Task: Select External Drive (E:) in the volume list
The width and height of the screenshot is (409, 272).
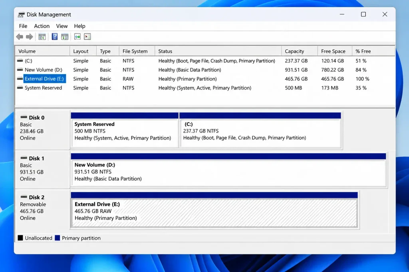Action: click(x=44, y=79)
